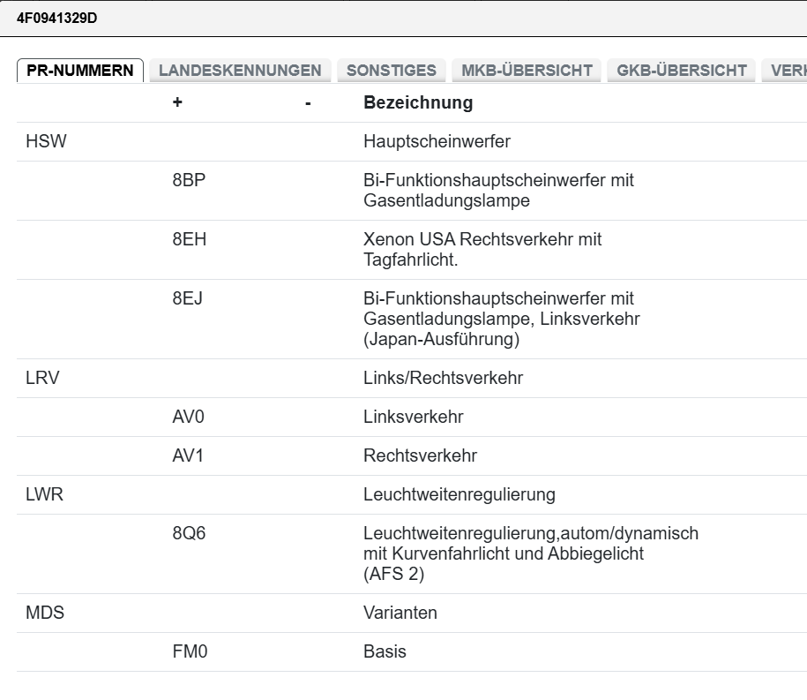Open the SONSTIGES tab
Image resolution: width=807 pixels, height=700 pixels.
click(x=391, y=70)
